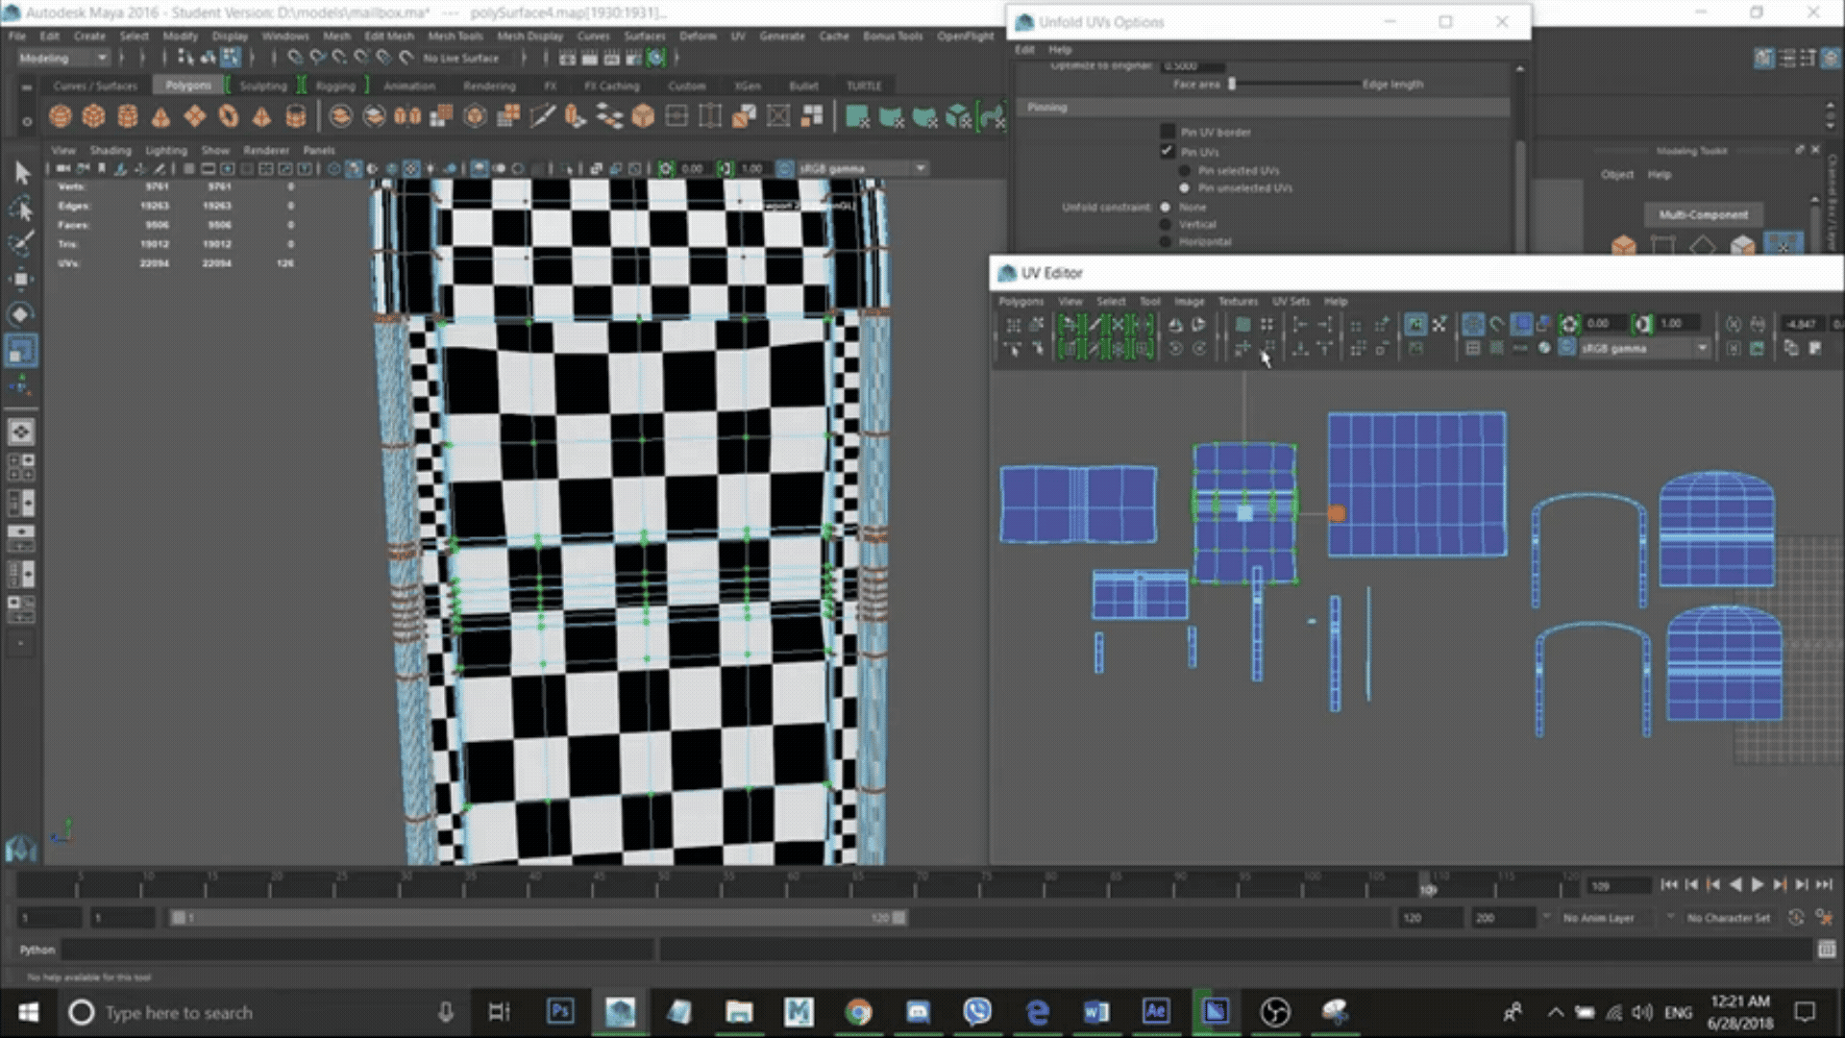Open the Mesh Tools menu
1845x1038 pixels.
(x=455, y=36)
